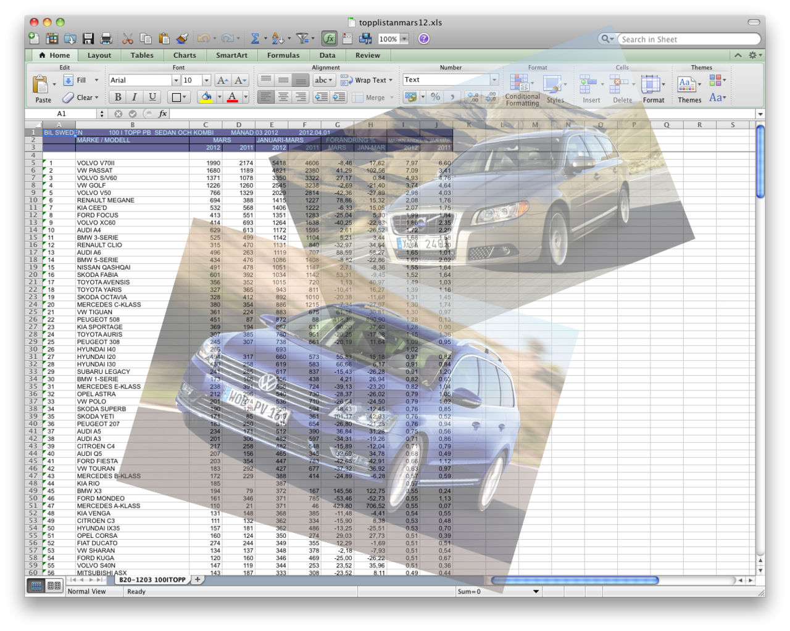Toggle Italic formatting
This screenshot has height=631, width=790.
(134, 97)
